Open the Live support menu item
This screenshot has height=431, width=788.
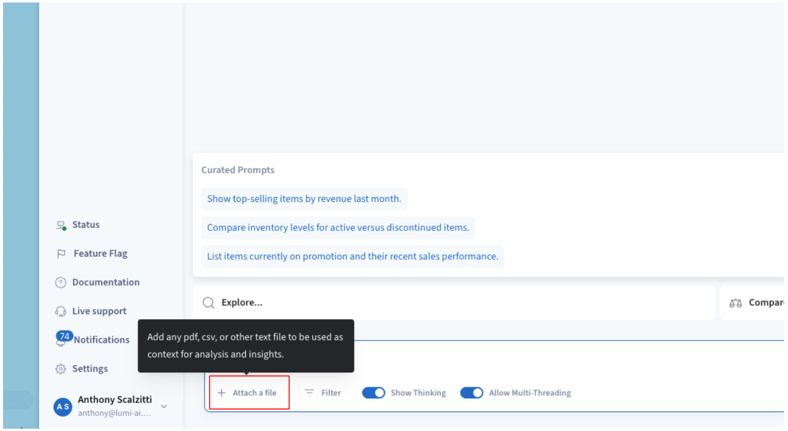pos(99,311)
